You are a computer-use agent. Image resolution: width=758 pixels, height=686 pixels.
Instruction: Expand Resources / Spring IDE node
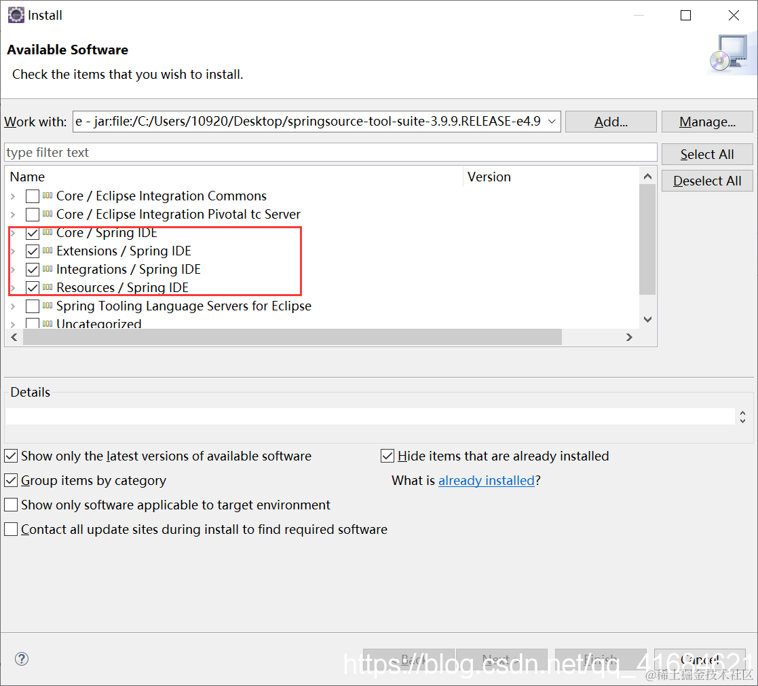(13, 288)
